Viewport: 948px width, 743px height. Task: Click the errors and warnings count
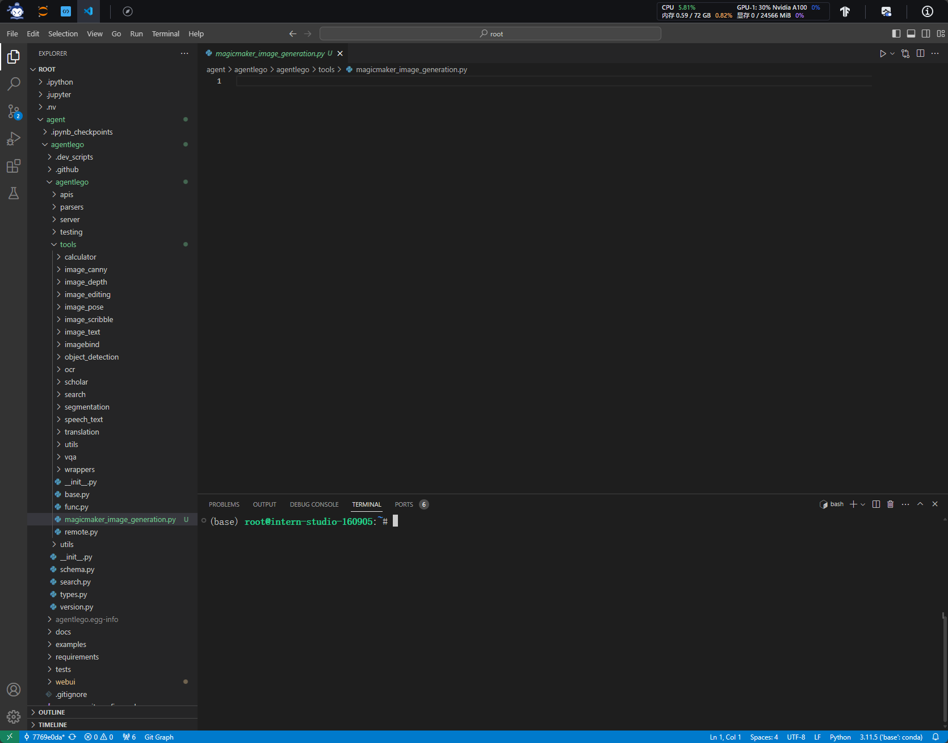point(99,737)
